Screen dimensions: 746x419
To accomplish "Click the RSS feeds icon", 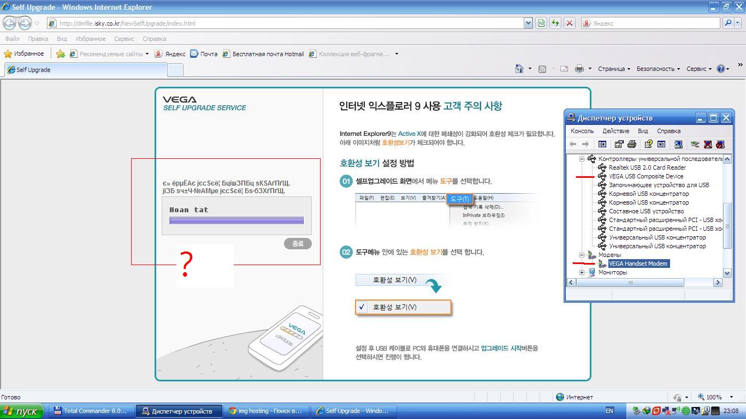I will pyautogui.click(x=542, y=69).
